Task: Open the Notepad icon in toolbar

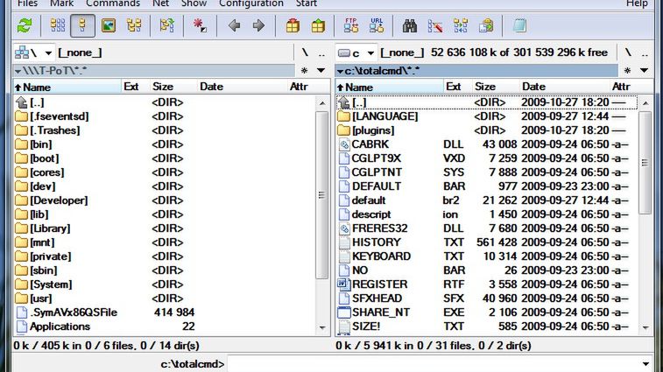Action: (519, 26)
